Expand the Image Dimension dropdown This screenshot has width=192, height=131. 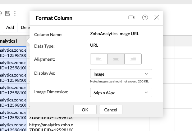pos(121,92)
